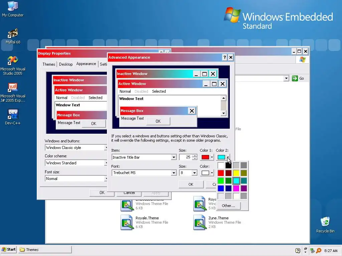This screenshot has height=256, width=342.
Task: Click the Royale.Theme file name
Action: click(147, 218)
